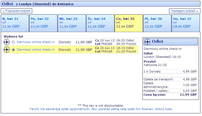
Task: Switch to the Wt, kwi 23 tab
Action: [72, 23]
